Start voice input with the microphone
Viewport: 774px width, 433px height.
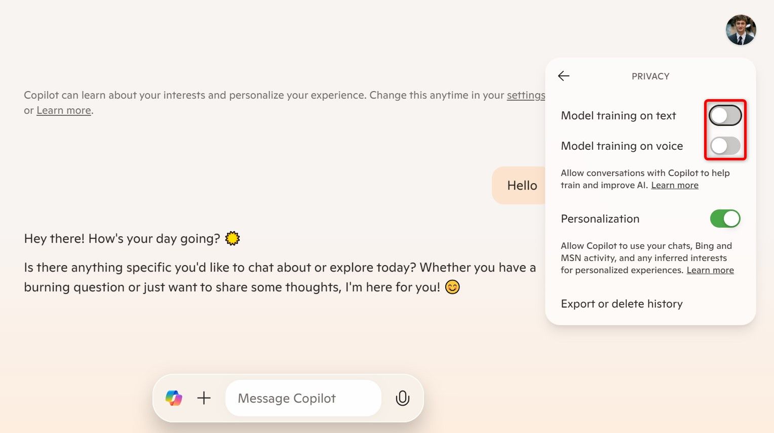click(403, 398)
